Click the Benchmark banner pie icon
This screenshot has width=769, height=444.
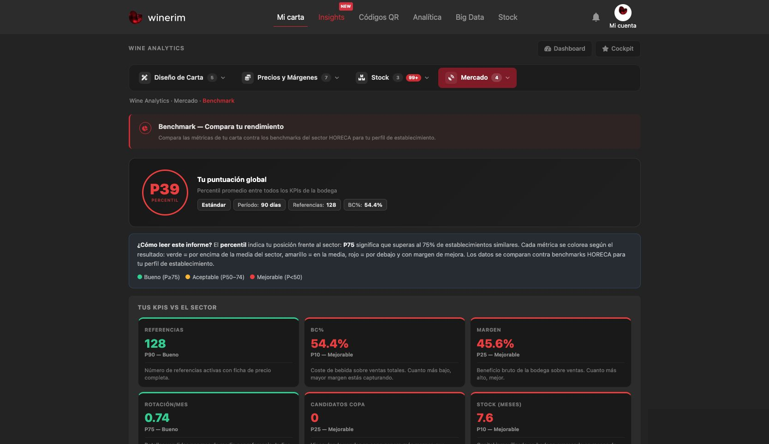coord(145,128)
